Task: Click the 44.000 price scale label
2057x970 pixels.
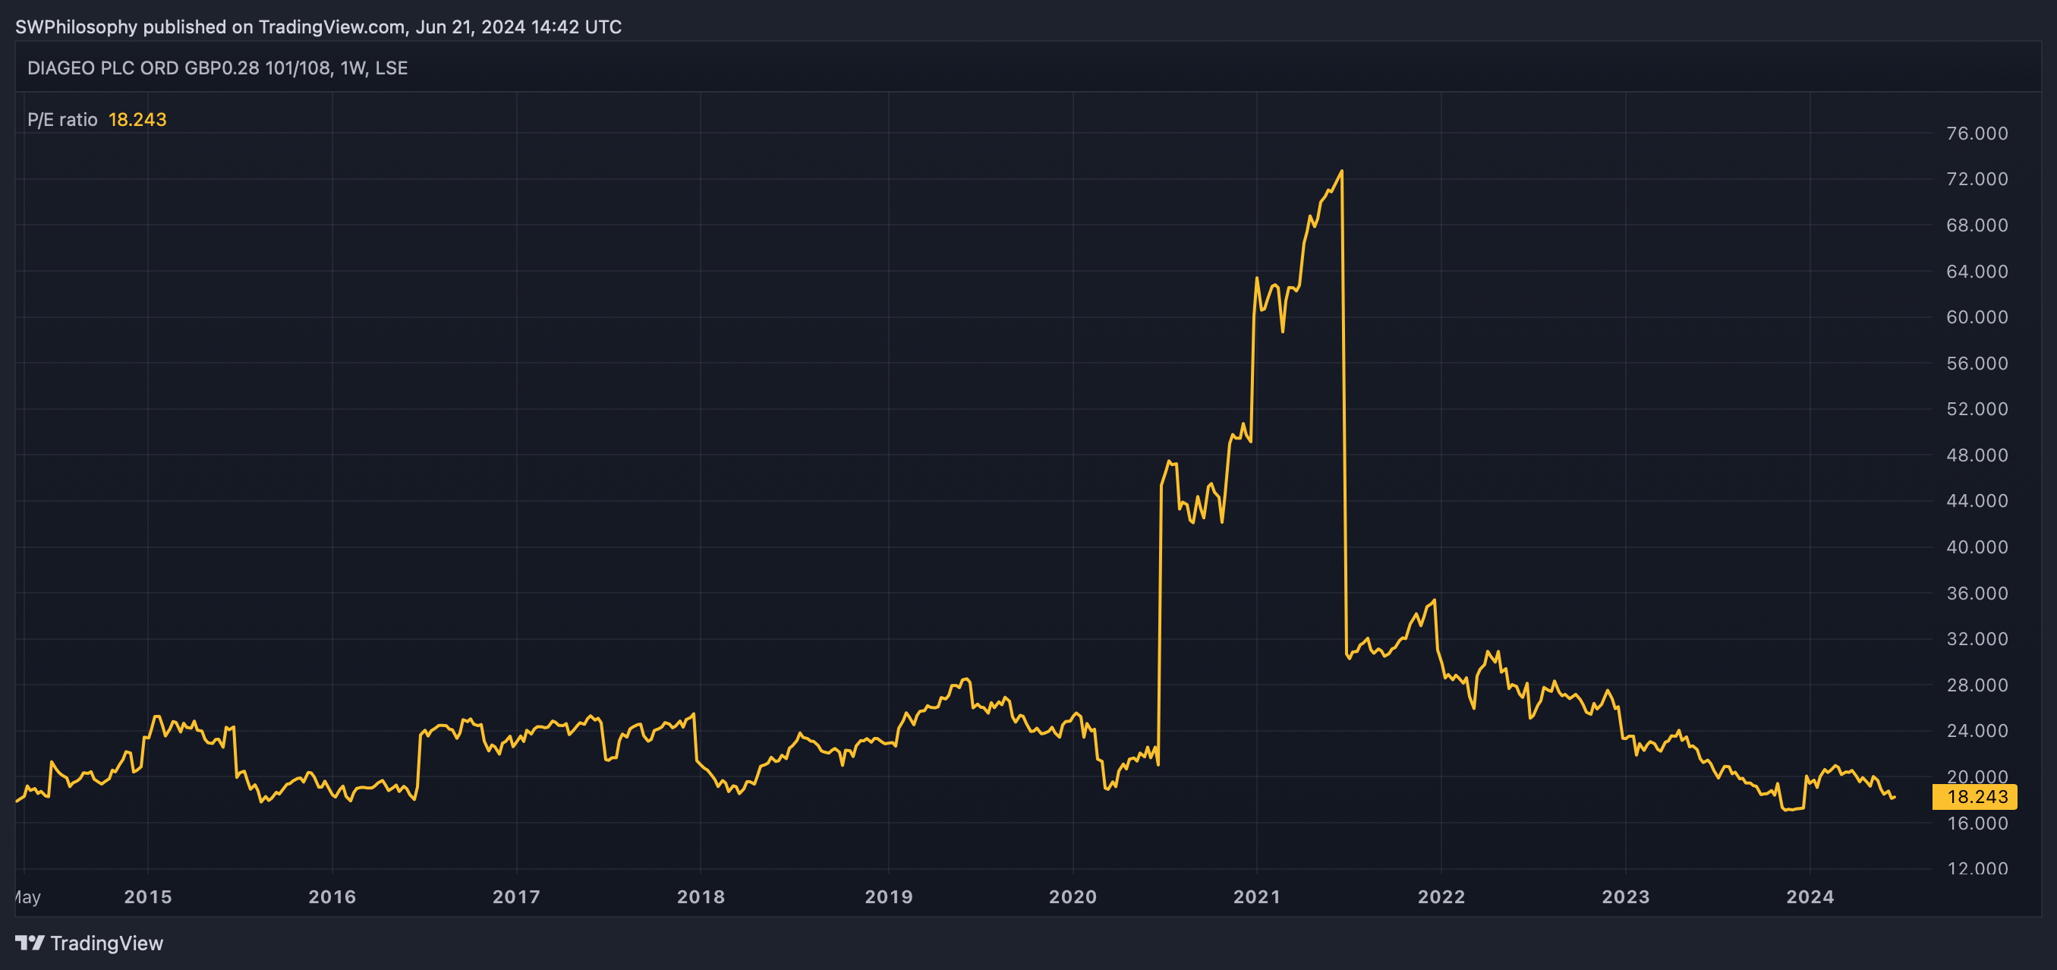Action: pyautogui.click(x=1977, y=501)
